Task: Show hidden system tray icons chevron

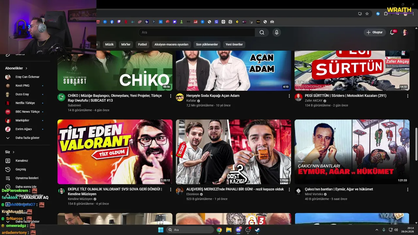Action: pos(377,230)
